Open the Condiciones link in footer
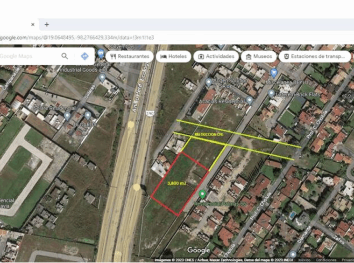The height and width of the screenshot is (263, 354). [326, 260]
